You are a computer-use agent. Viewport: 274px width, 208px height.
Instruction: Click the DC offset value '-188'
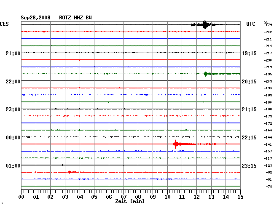point(268,109)
